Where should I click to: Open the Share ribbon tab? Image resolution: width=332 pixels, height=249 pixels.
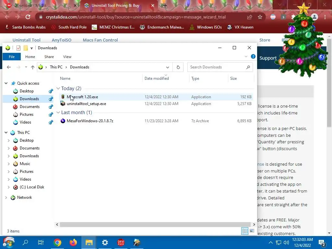click(49, 57)
